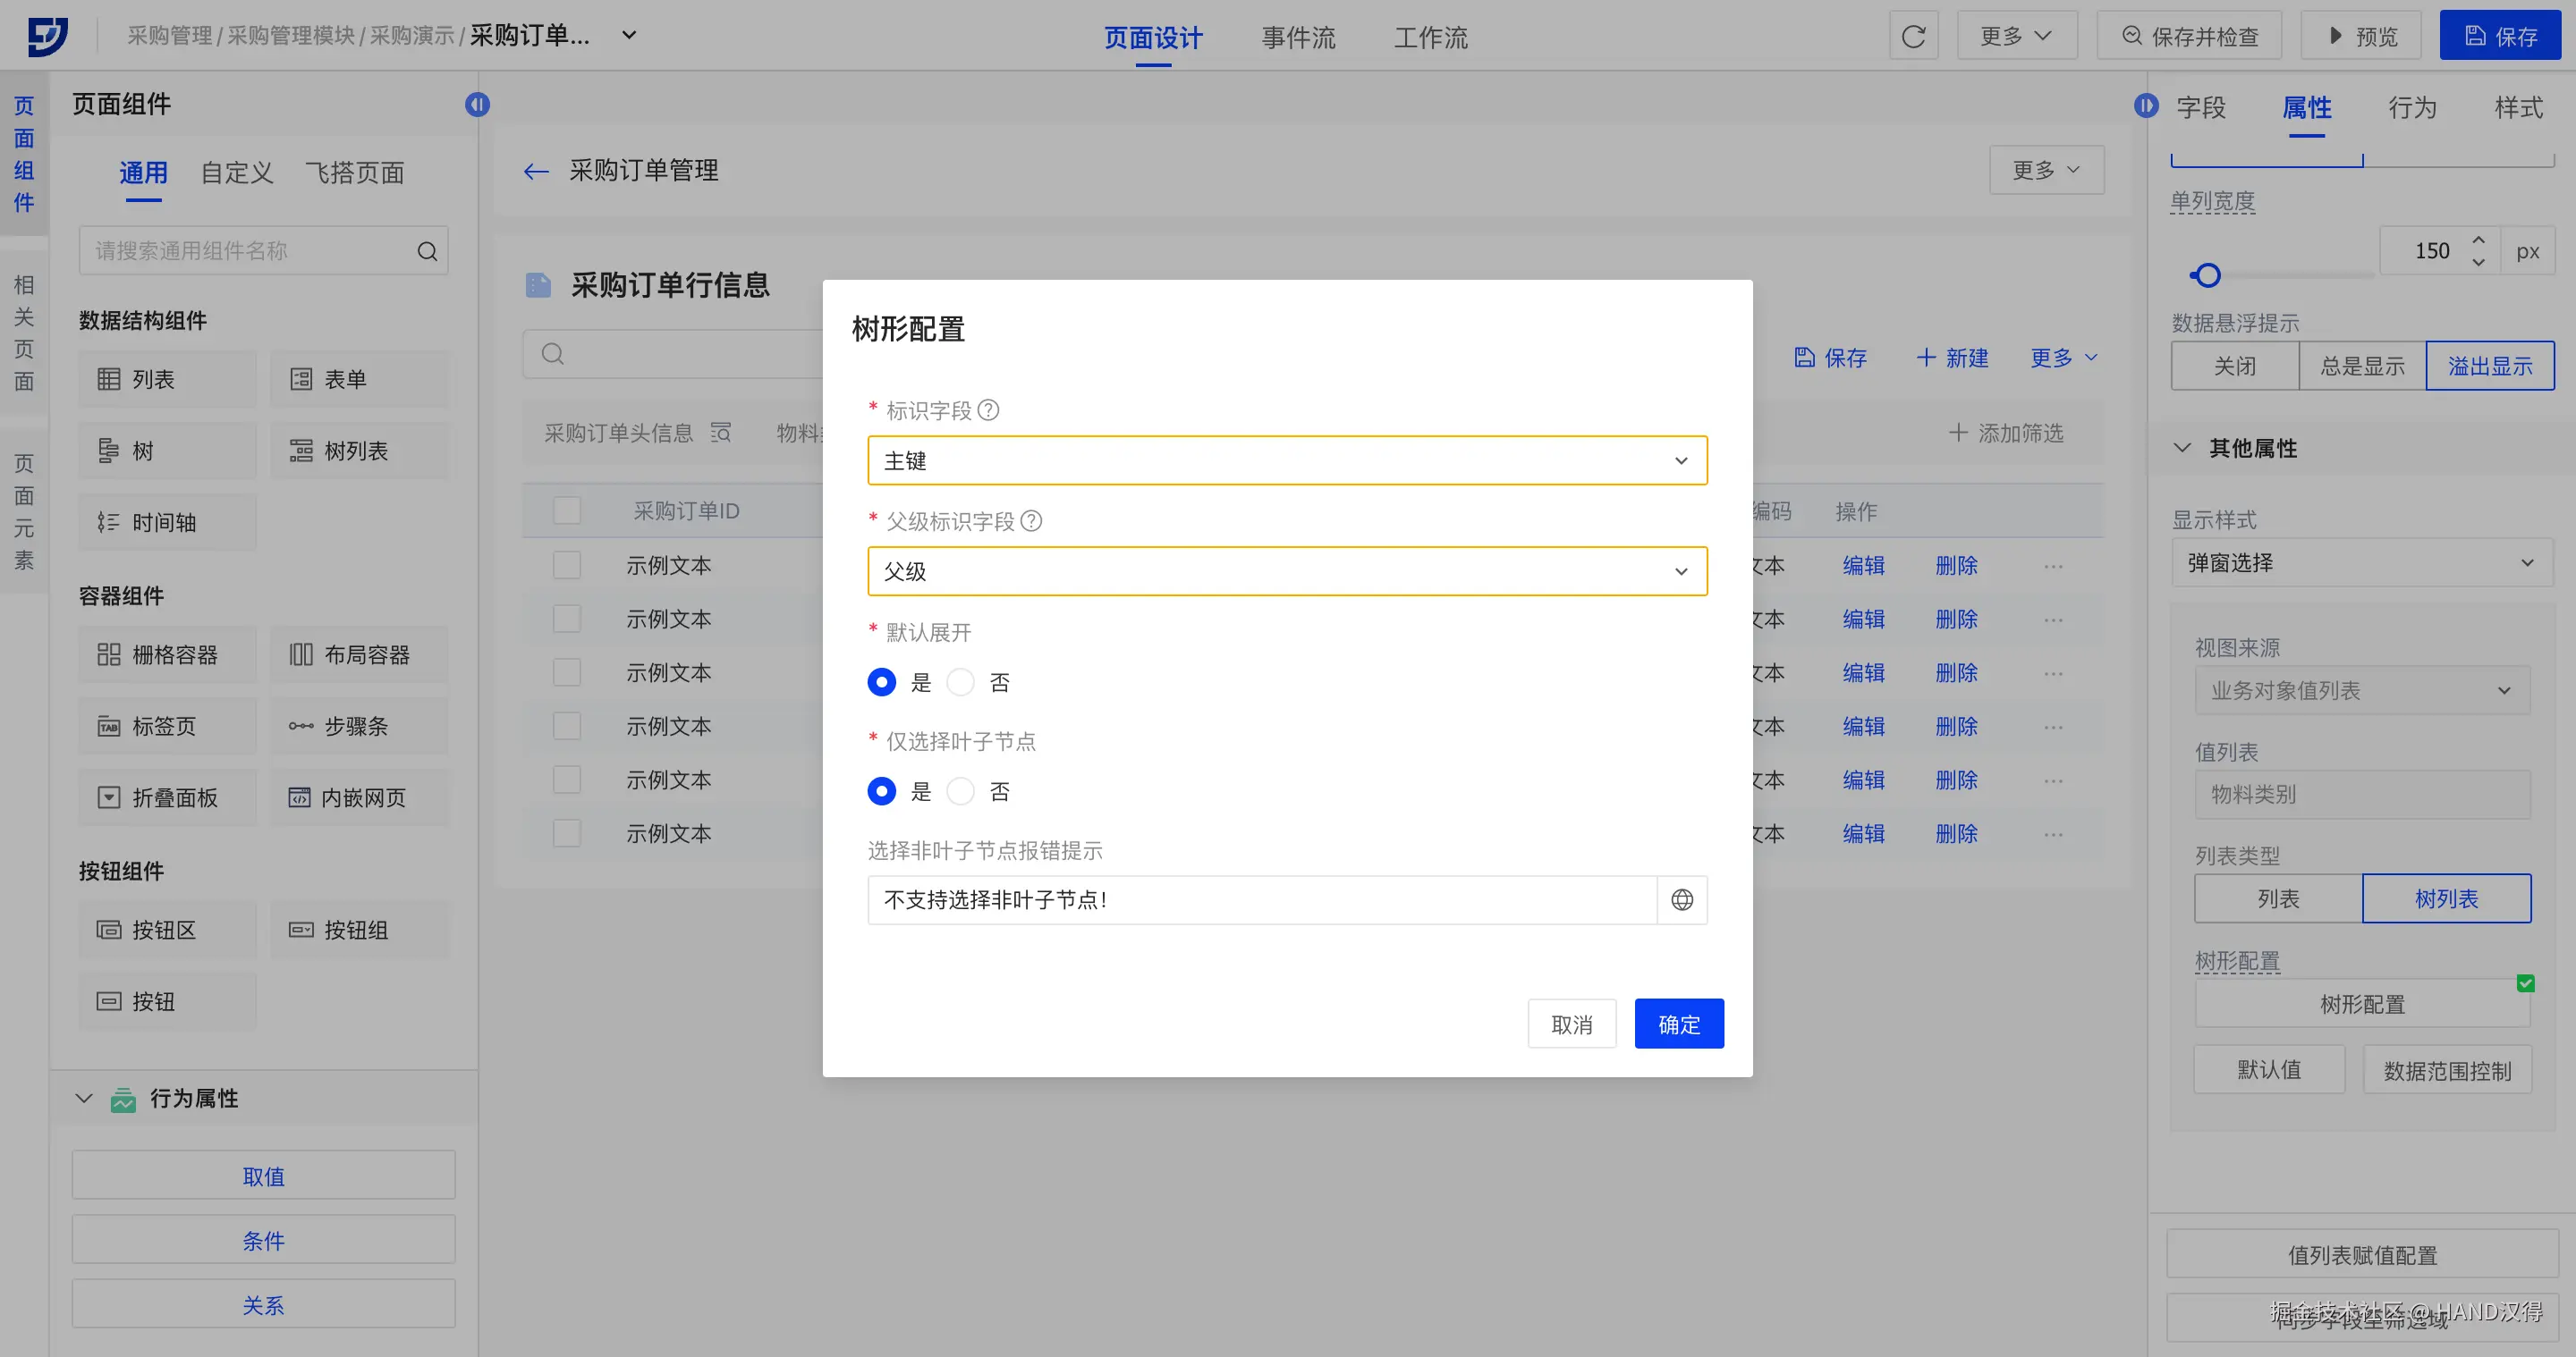Click the app logo in top-left corner
Viewport: 2576px width, 1357px height.
[47, 36]
